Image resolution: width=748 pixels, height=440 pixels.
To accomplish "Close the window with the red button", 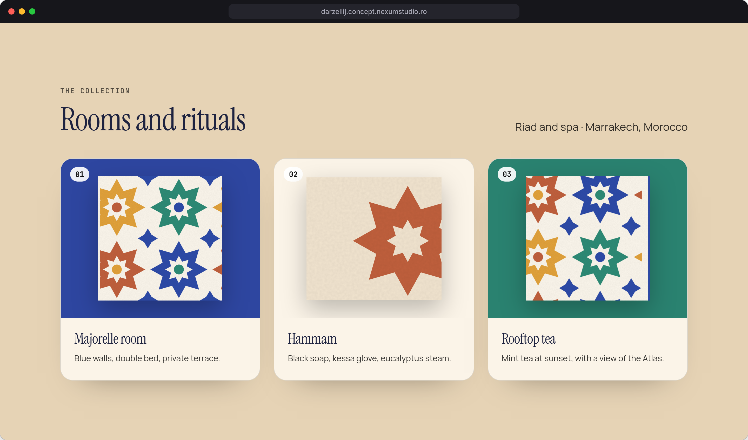I will pyautogui.click(x=12, y=12).
